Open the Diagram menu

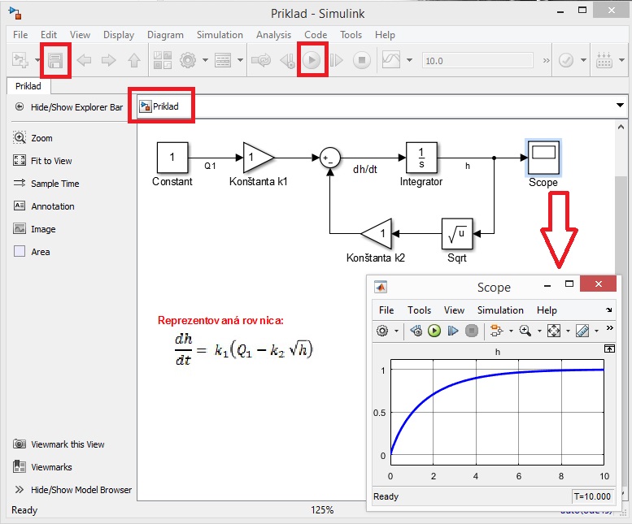(x=165, y=35)
